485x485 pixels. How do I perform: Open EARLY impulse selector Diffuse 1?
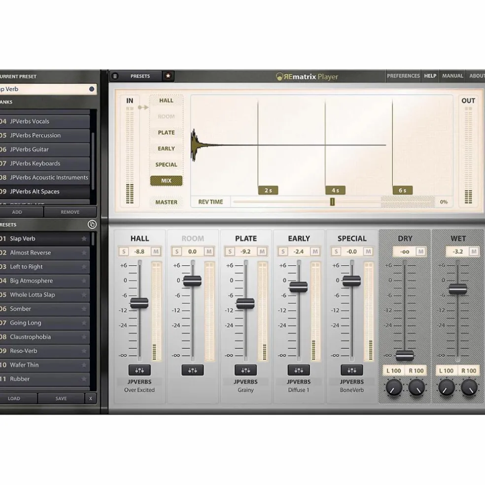pos(299,390)
